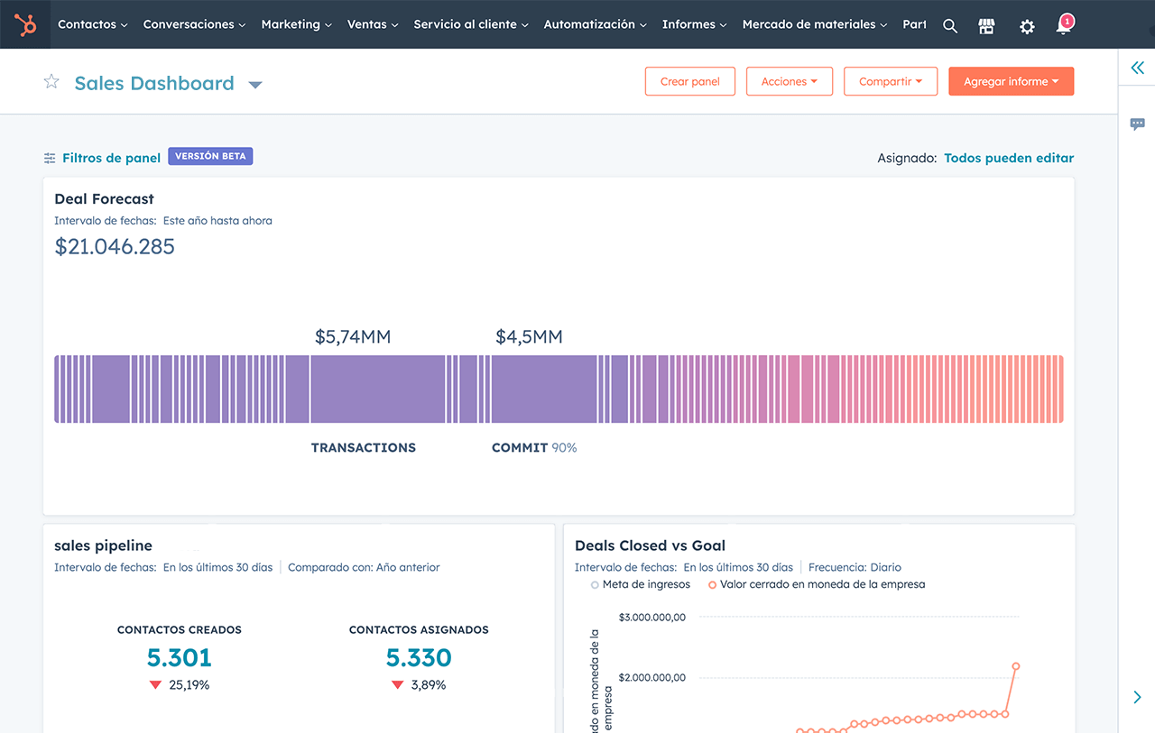Click the $3.000.000,00 axis label

[652, 618]
